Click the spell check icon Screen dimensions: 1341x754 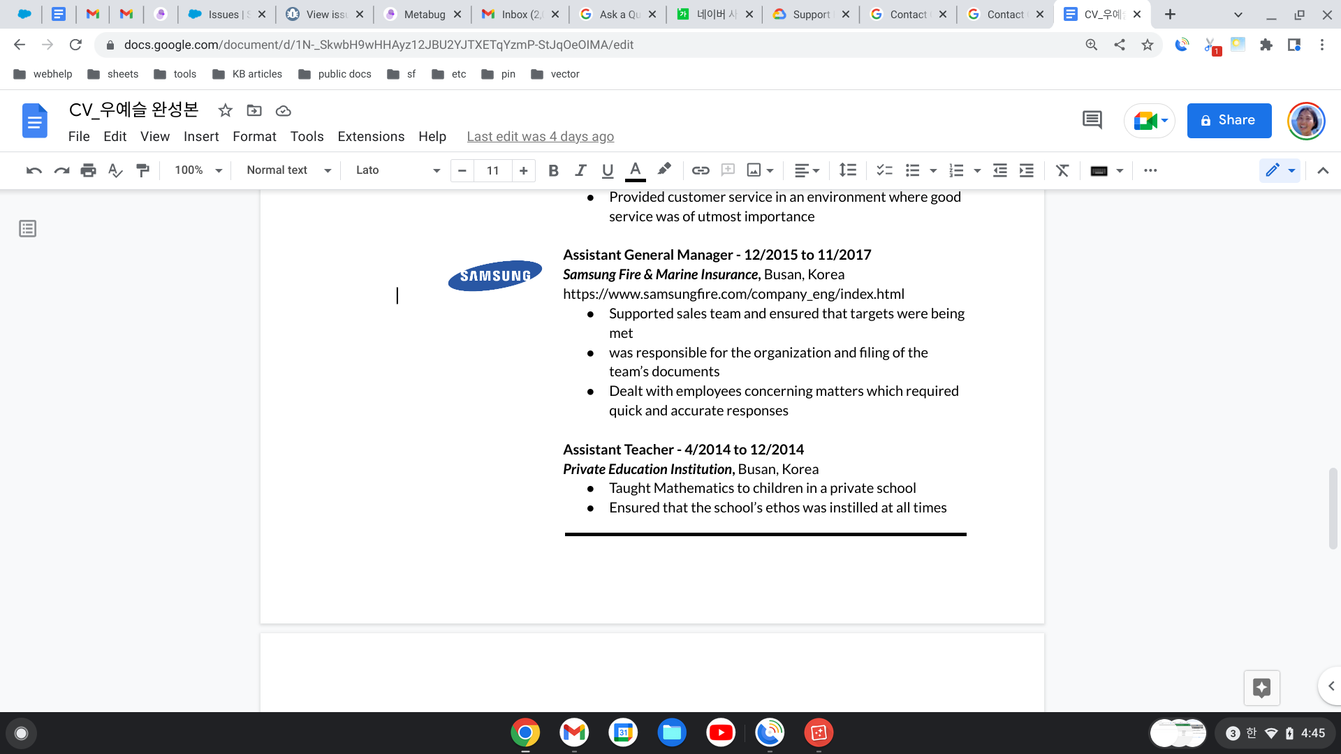115,170
